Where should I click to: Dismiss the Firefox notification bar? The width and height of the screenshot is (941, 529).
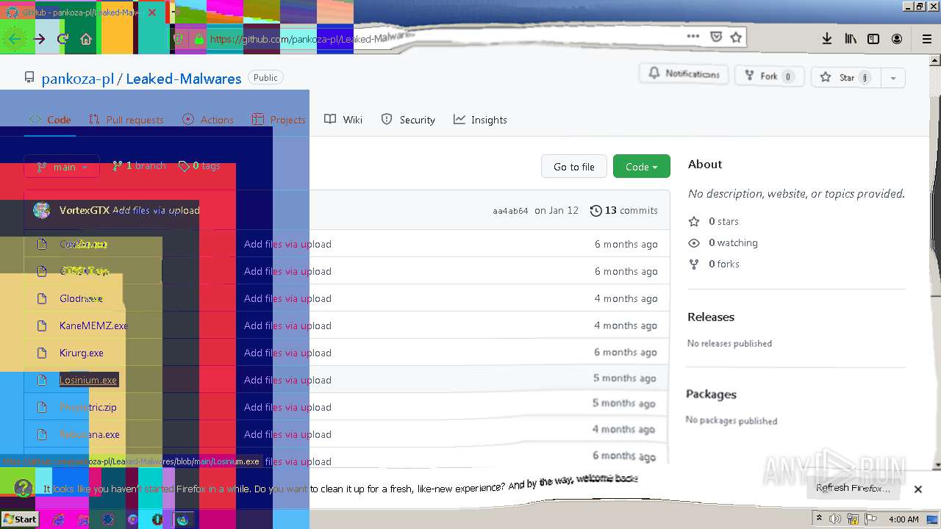917,489
